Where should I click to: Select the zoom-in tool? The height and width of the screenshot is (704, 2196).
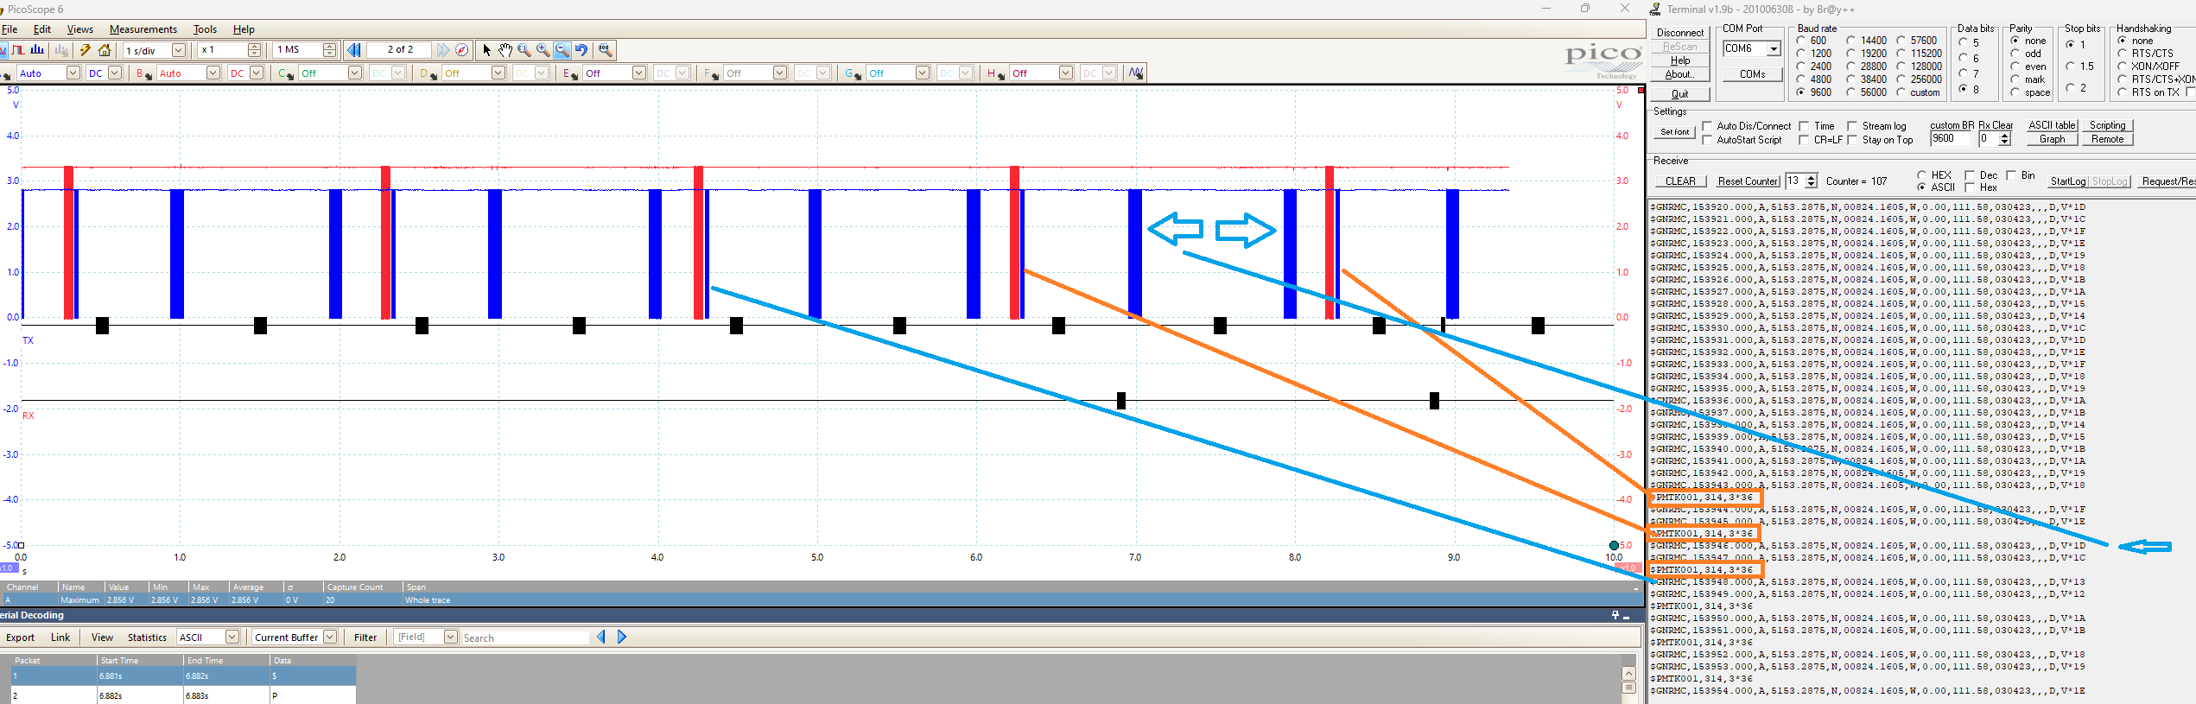[x=543, y=50]
